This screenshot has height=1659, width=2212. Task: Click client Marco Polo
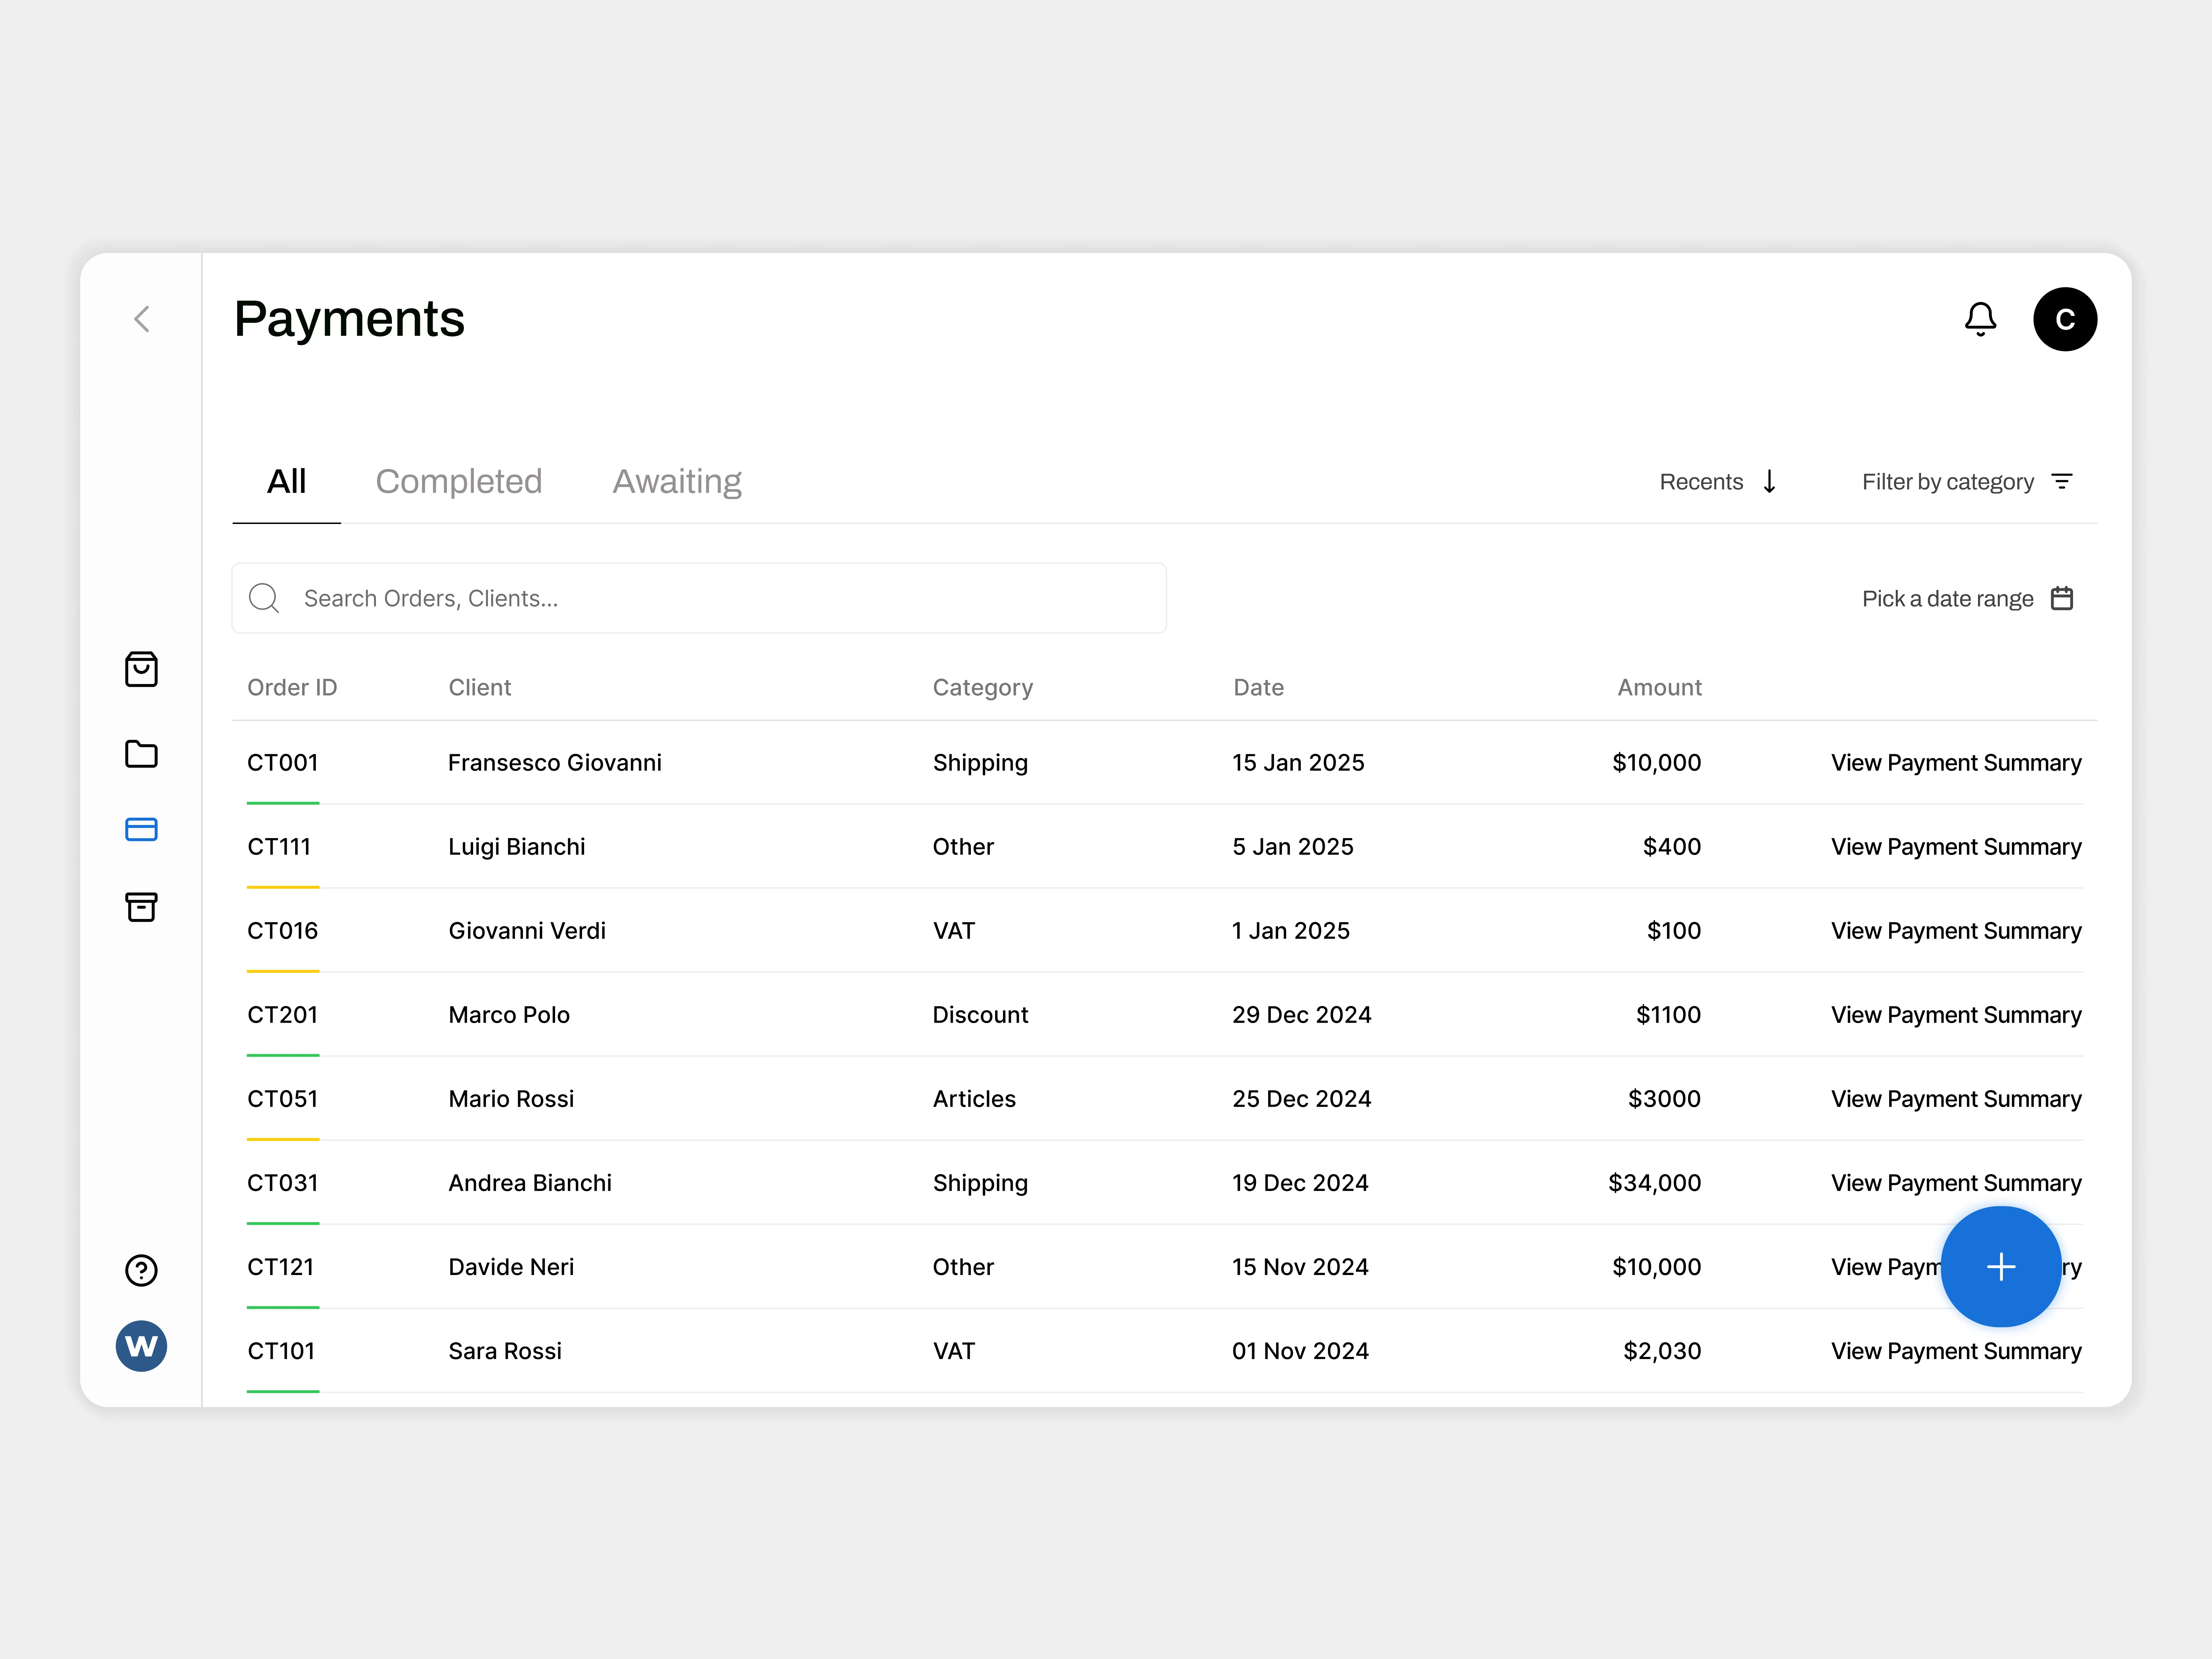coord(509,1015)
